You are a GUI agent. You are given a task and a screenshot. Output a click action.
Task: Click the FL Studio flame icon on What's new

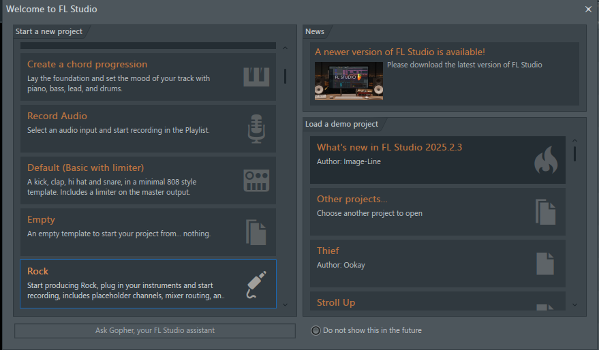(x=546, y=161)
